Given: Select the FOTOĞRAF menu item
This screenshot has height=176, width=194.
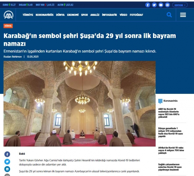Looking at the screenshot, I should coord(136,15).
